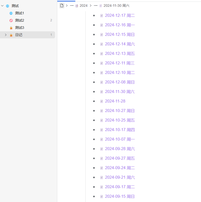Open the 2024-12-16 周一 diary link
The height and width of the screenshot is (202, 201).
[120, 25]
